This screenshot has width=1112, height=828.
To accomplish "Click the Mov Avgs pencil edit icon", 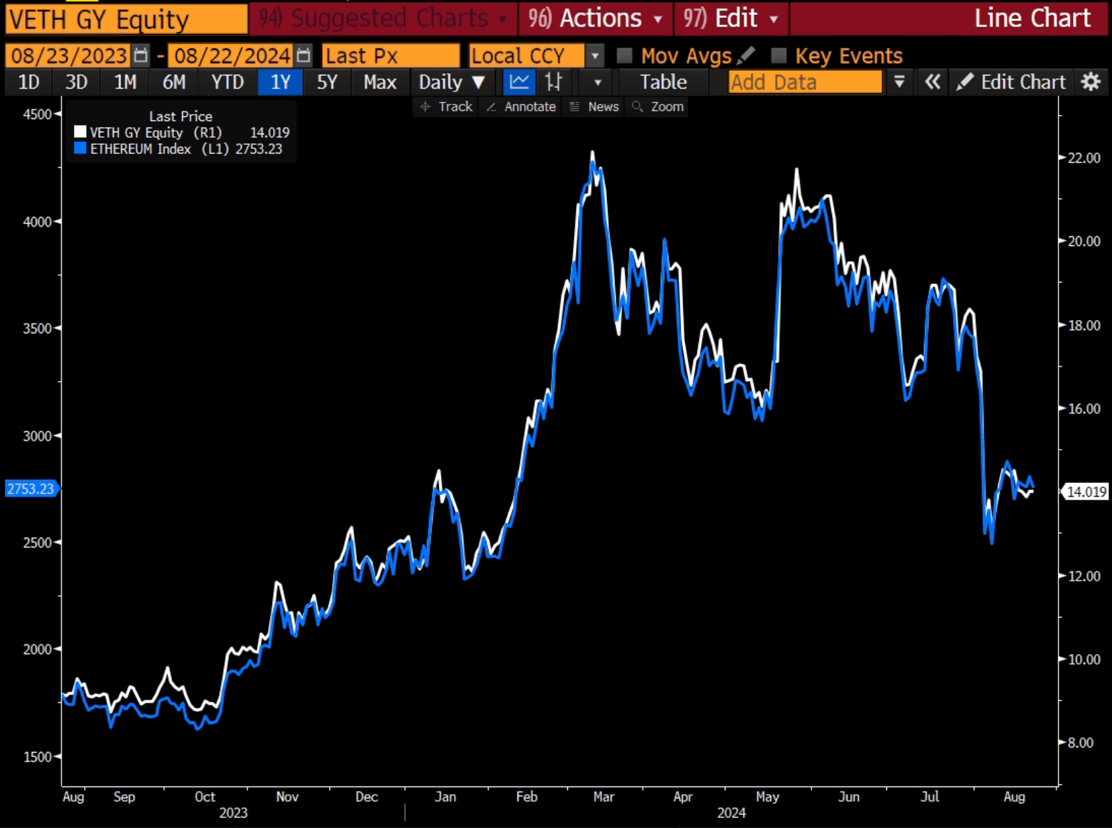I will (746, 56).
